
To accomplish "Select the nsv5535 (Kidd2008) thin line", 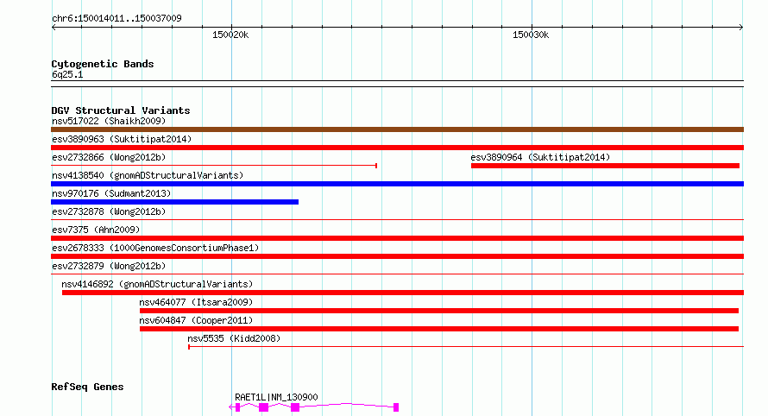I will click(466, 346).
